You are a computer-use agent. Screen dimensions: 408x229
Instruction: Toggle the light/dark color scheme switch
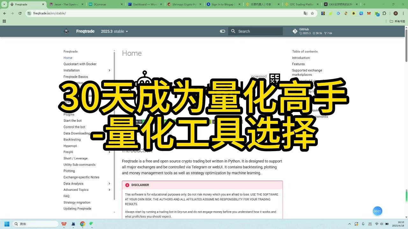[222, 31]
